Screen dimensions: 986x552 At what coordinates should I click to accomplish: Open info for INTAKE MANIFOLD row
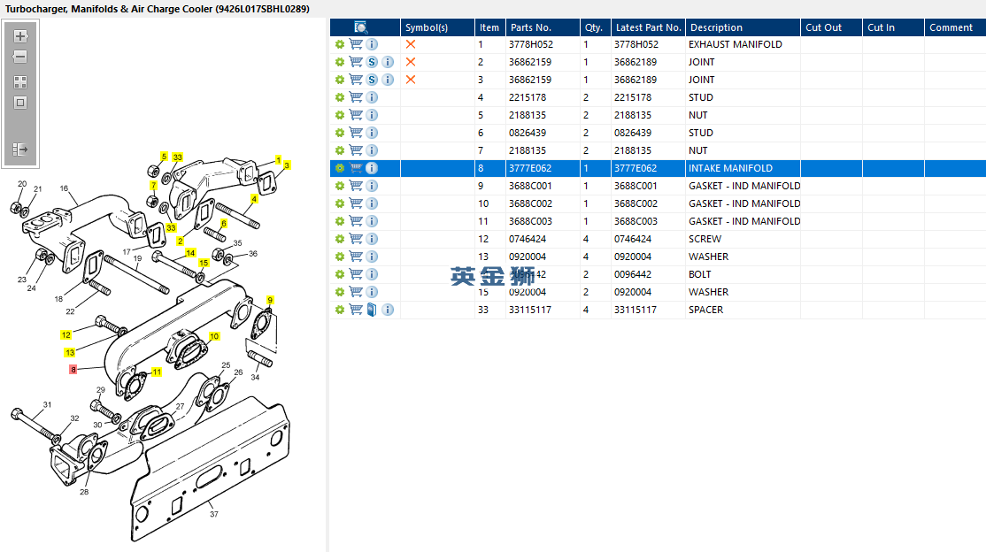click(372, 168)
